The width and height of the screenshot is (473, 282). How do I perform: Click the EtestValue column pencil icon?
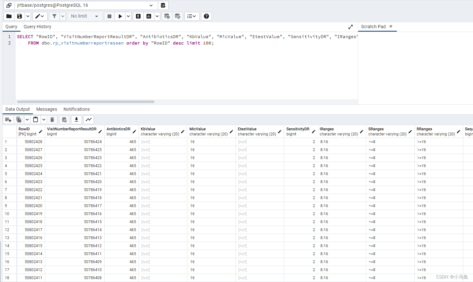(x=280, y=132)
